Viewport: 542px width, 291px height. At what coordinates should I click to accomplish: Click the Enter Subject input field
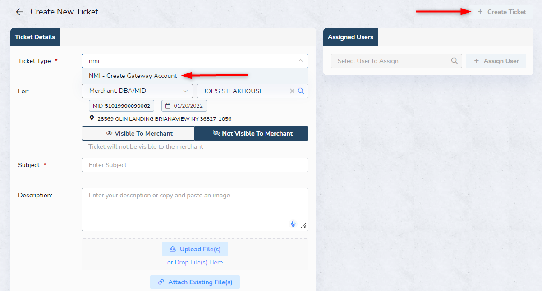coord(195,165)
